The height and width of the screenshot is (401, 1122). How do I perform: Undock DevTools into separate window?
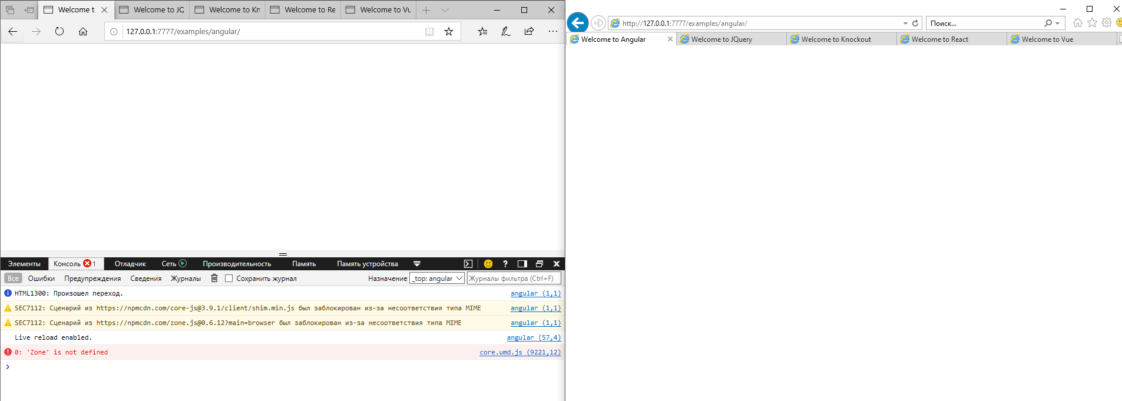(x=540, y=264)
